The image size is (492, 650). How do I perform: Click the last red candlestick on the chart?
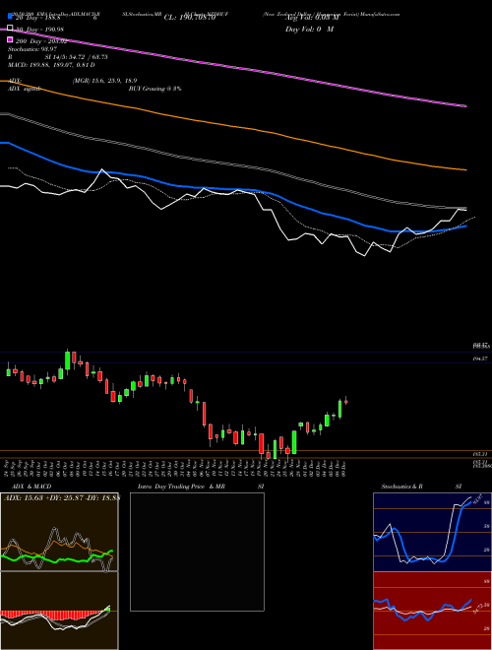pyautogui.click(x=345, y=401)
